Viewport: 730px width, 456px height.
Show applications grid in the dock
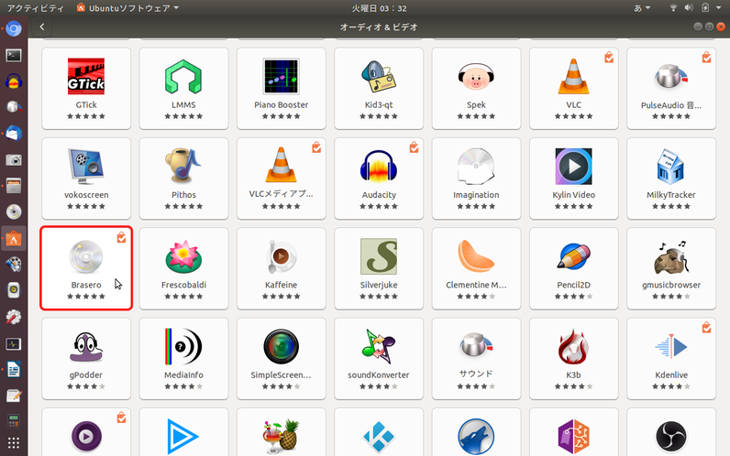[x=14, y=443]
